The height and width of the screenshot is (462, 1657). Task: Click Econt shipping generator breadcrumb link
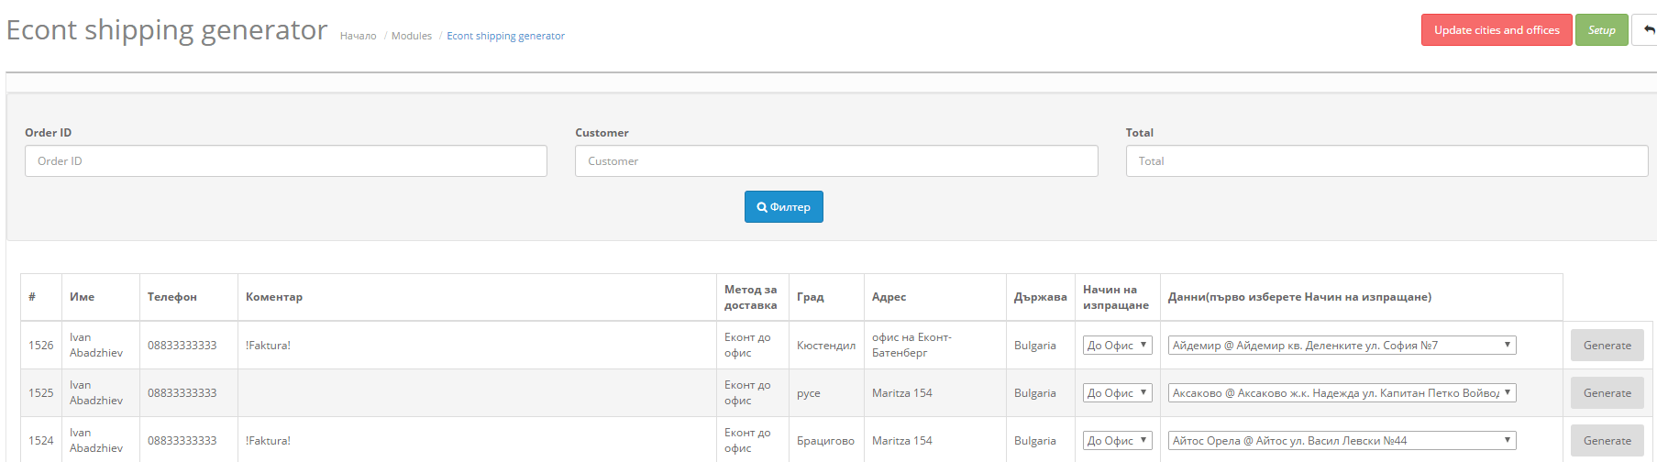(x=505, y=36)
